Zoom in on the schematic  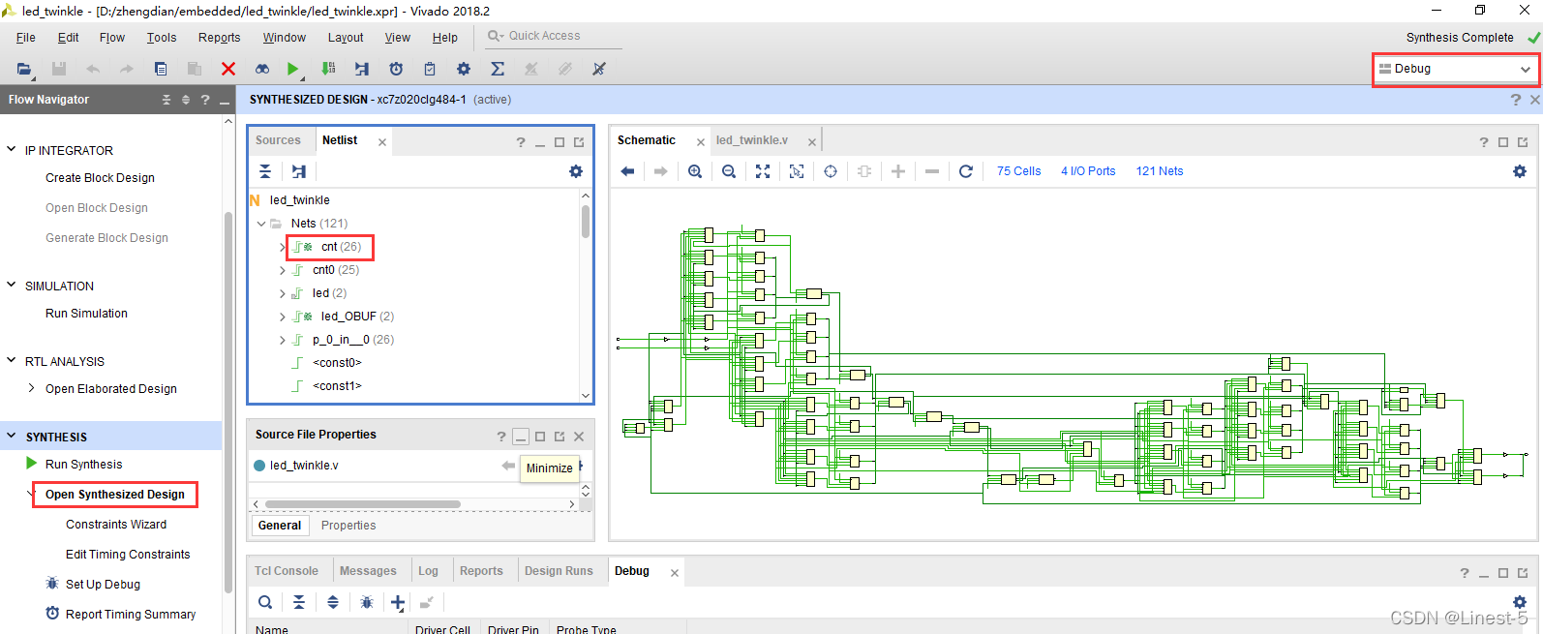click(695, 171)
